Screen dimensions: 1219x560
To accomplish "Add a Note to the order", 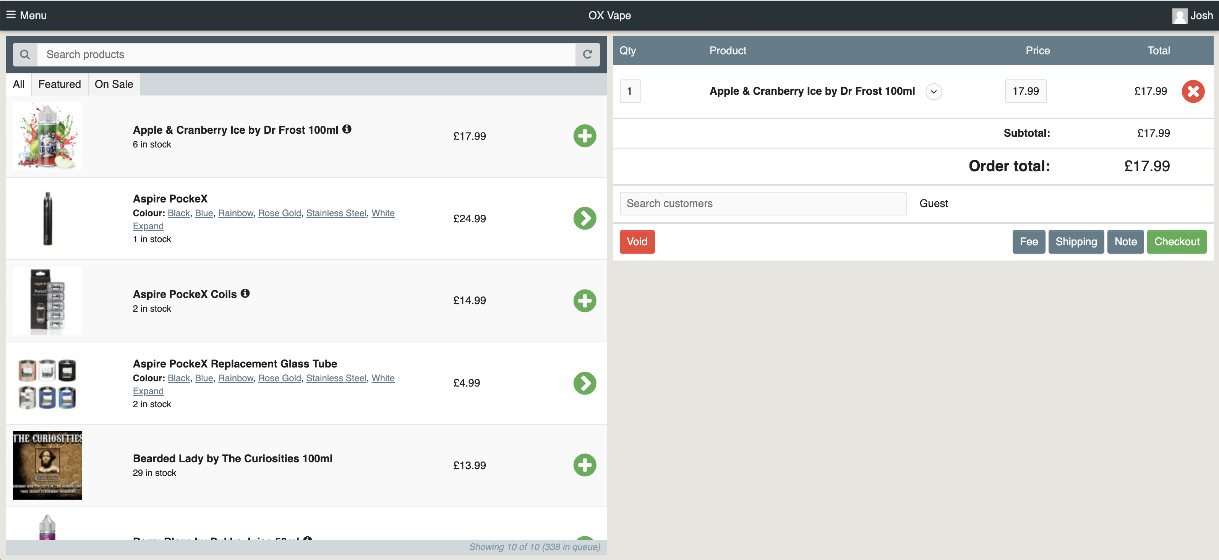I will [x=1125, y=242].
